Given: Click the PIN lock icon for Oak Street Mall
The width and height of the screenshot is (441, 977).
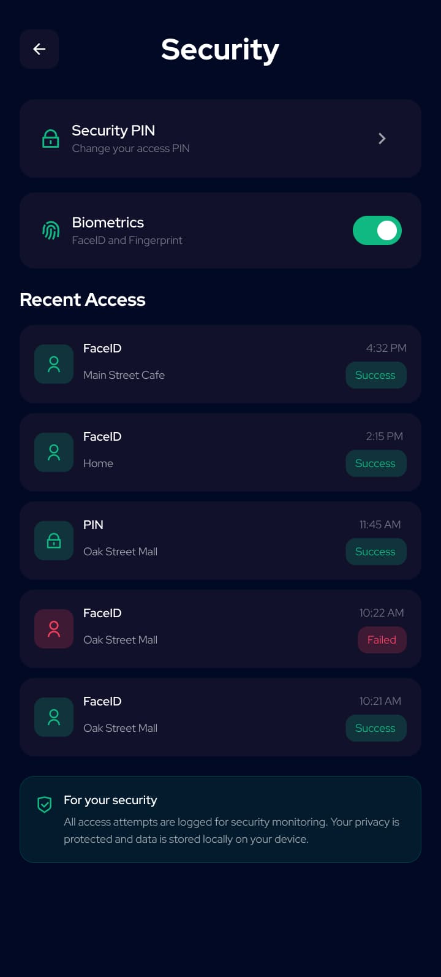Looking at the screenshot, I should point(54,541).
